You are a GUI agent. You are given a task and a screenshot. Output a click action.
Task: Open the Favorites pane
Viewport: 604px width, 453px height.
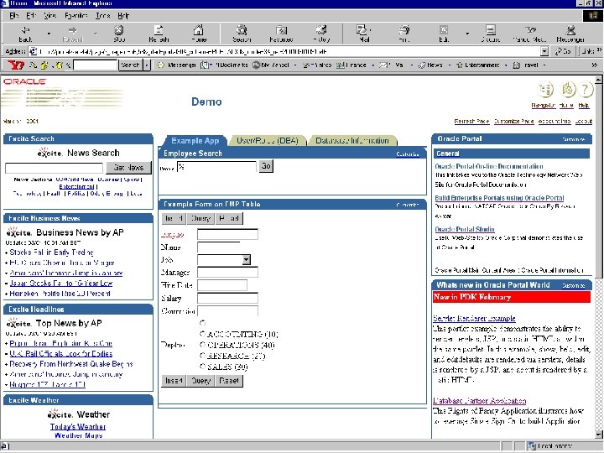pyautogui.click(x=281, y=34)
